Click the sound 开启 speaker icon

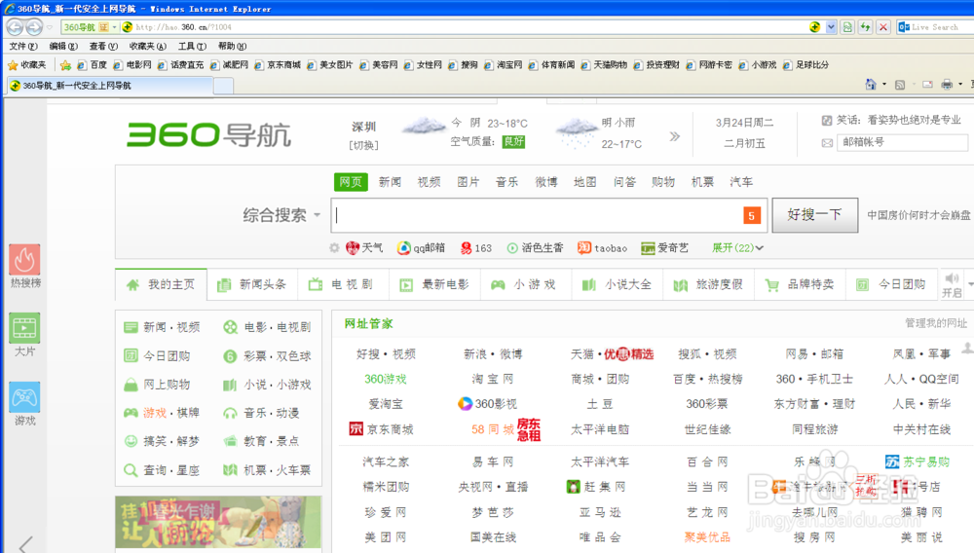pos(951,278)
